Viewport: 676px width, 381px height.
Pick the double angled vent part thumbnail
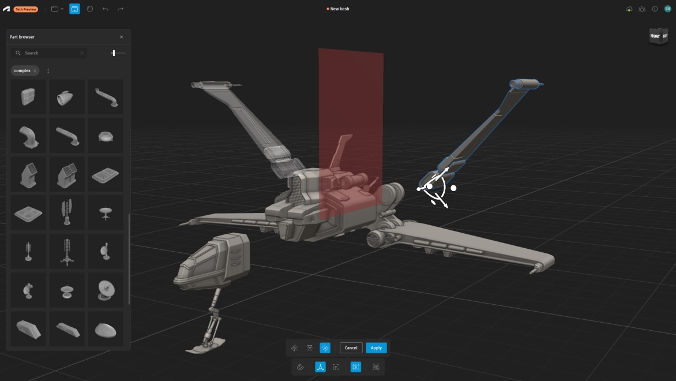point(67,174)
